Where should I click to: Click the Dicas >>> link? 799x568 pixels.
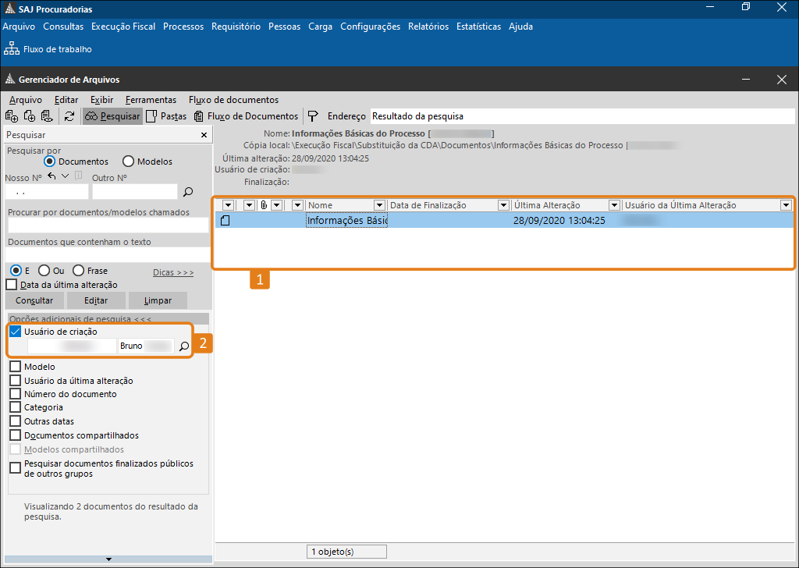click(x=173, y=272)
